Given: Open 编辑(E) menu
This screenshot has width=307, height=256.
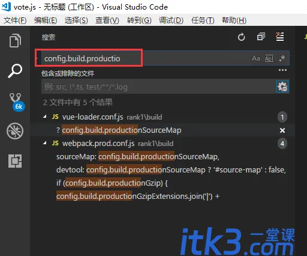Looking at the screenshot, I should click(46, 20).
